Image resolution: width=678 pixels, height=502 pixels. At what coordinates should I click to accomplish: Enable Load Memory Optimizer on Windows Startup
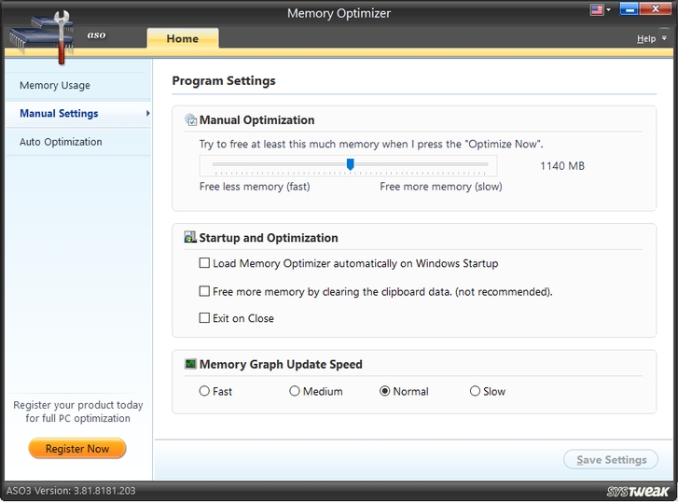click(x=204, y=263)
